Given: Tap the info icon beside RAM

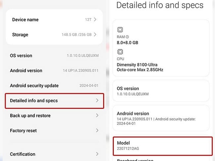Looking at the screenshot, I should 127,37.
